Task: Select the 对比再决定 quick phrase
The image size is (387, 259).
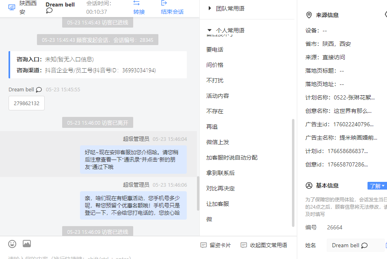Action: tap(221, 188)
